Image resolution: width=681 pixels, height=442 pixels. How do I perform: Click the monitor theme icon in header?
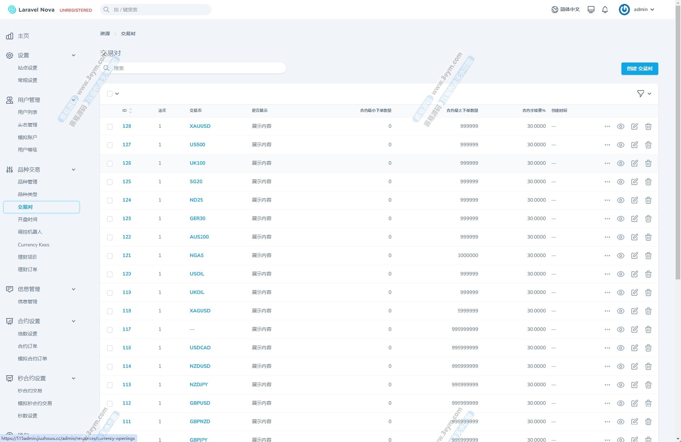pyautogui.click(x=591, y=10)
